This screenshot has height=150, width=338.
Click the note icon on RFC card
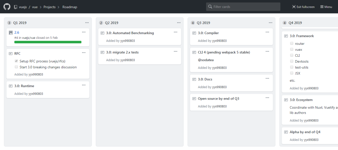11,53
